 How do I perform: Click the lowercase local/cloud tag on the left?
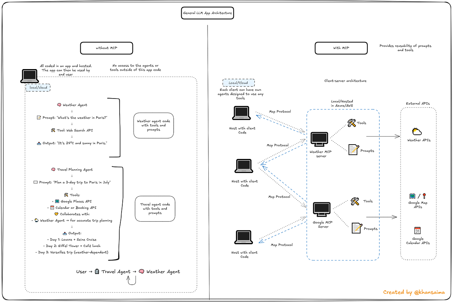coord(38,88)
